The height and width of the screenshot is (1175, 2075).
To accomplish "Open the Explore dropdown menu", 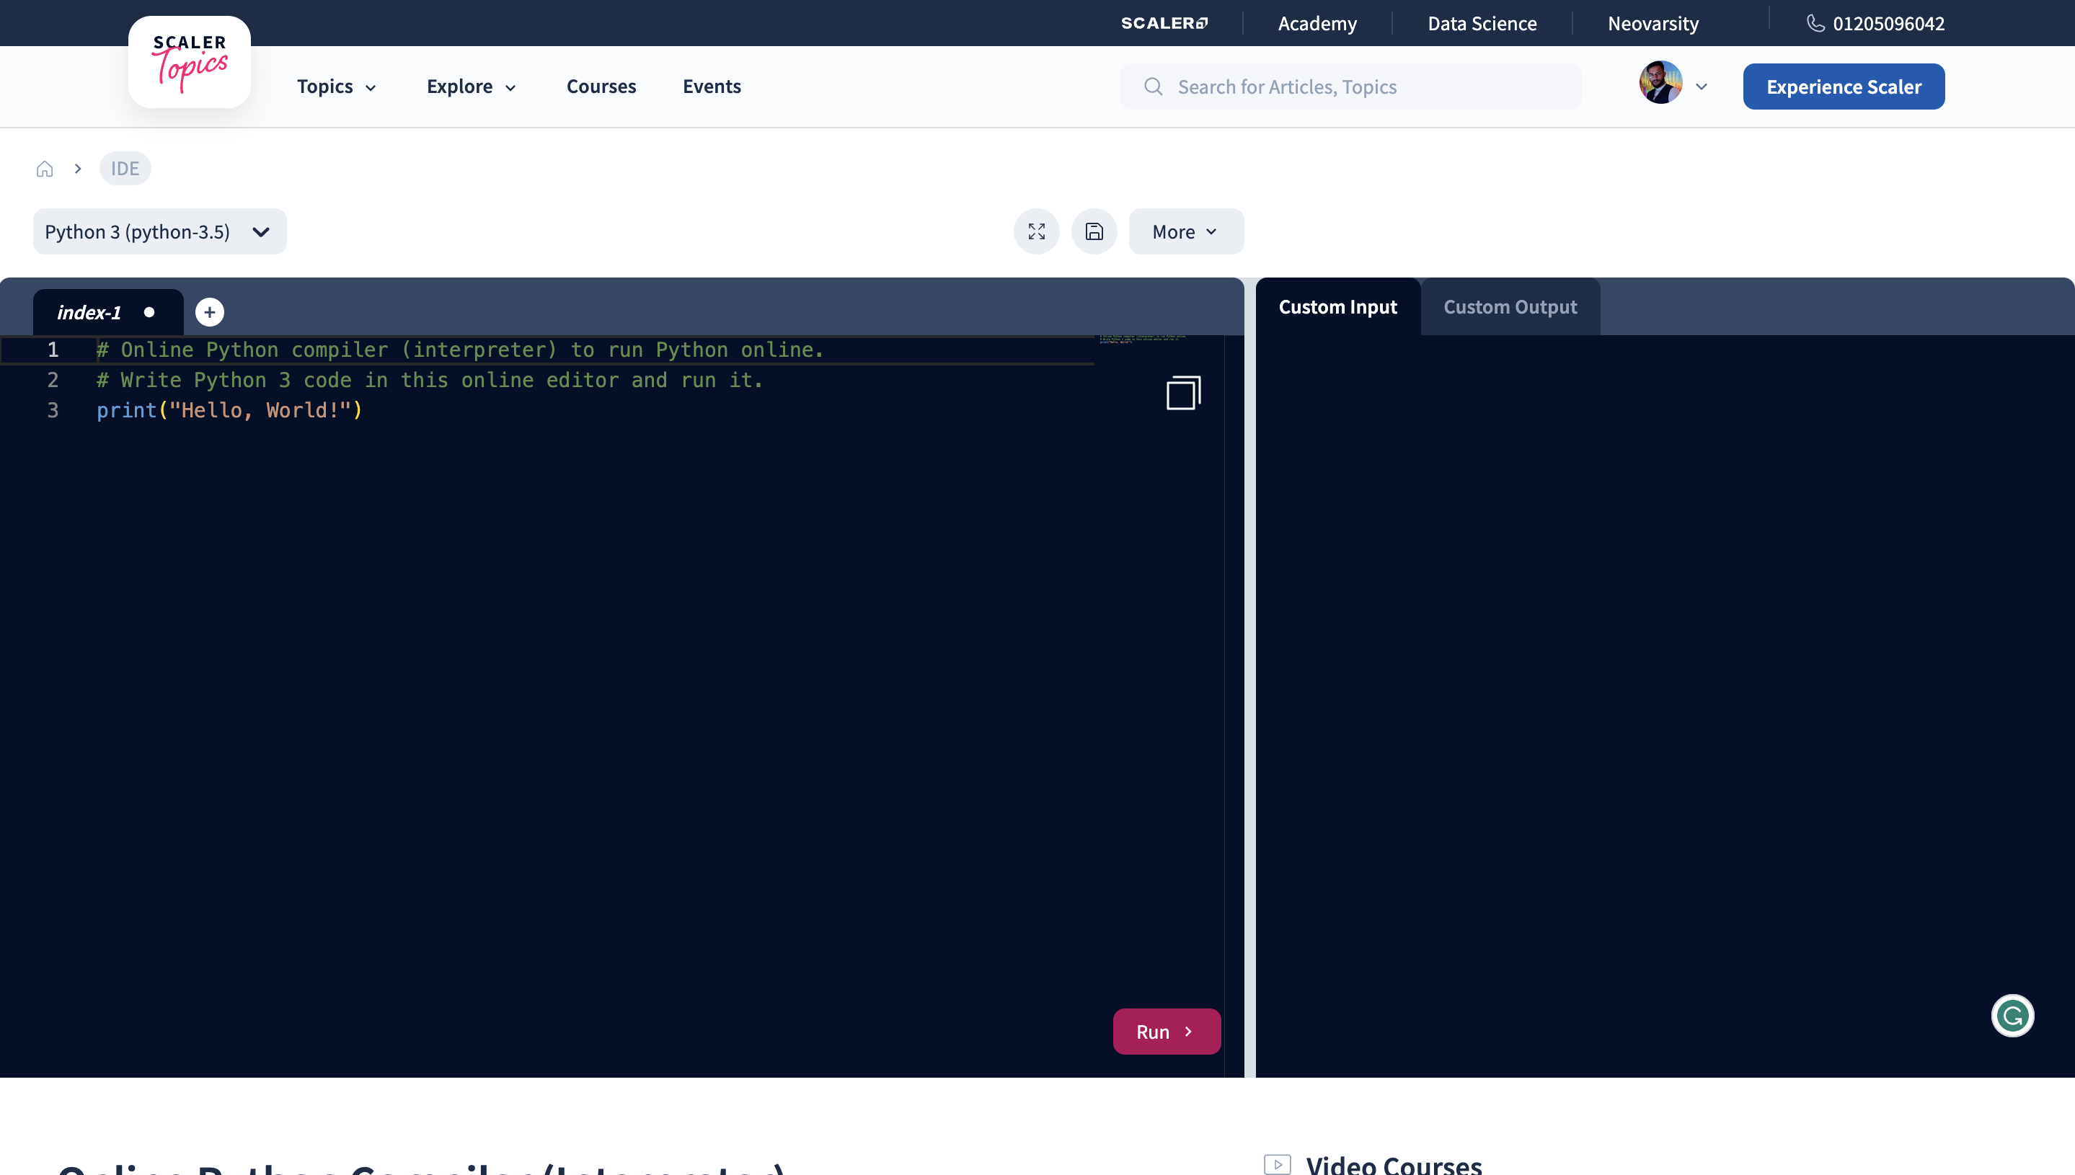I will 472,87.
